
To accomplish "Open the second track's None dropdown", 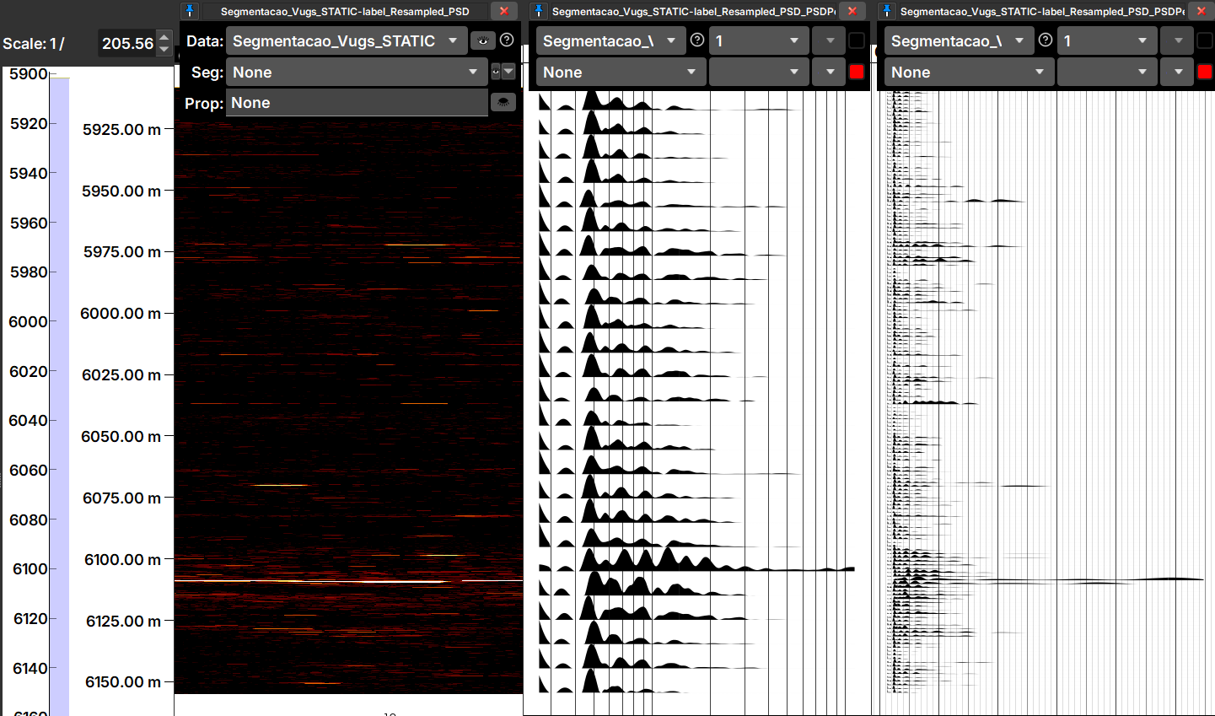I will (x=621, y=73).
